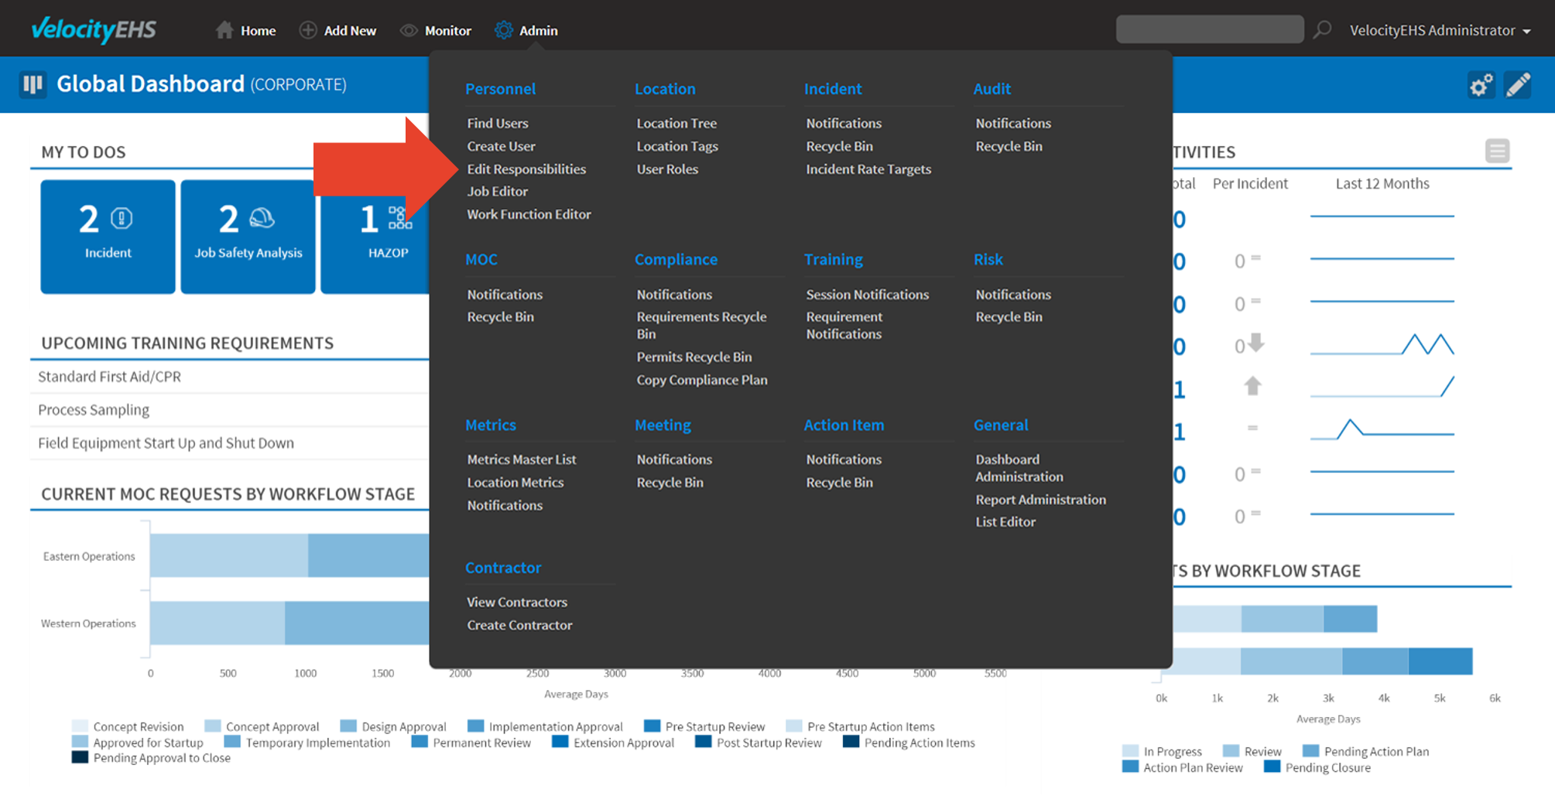Click the search magnifier icon
This screenshot has height=796, width=1555.
coord(1323,29)
